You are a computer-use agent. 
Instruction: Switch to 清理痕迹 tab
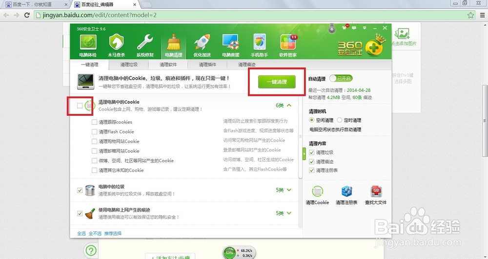247,65
